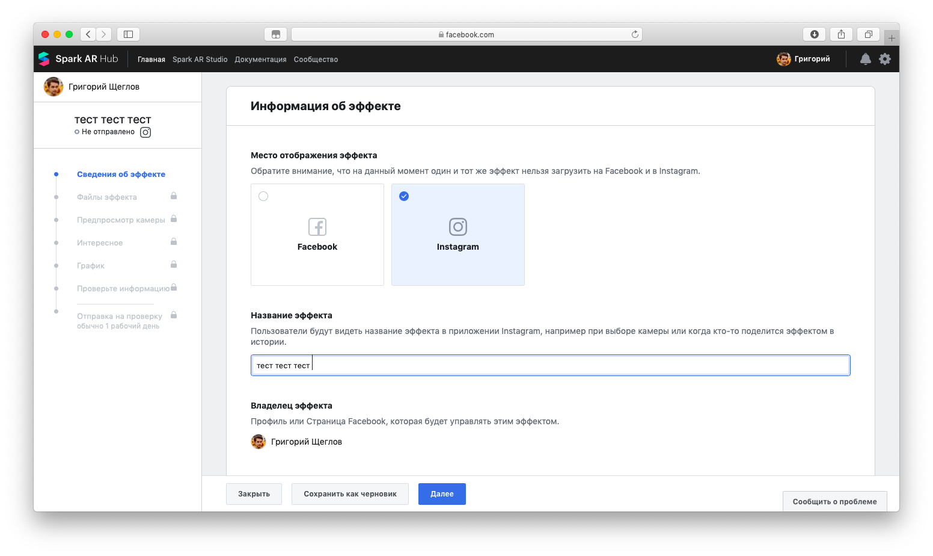Click the effect title тест тест тест
933x556 pixels.
[x=113, y=120]
